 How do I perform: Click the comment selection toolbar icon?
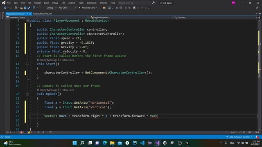click(126, 8)
